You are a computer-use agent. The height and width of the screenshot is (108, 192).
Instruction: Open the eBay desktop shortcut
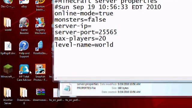click(24, 4)
